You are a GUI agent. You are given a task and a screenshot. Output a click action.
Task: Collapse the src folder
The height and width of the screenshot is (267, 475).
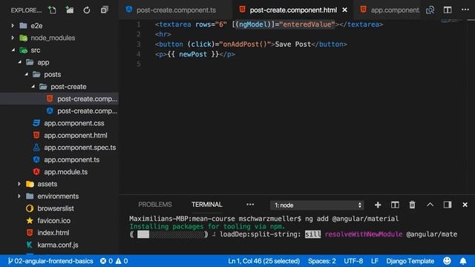coord(59,50)
